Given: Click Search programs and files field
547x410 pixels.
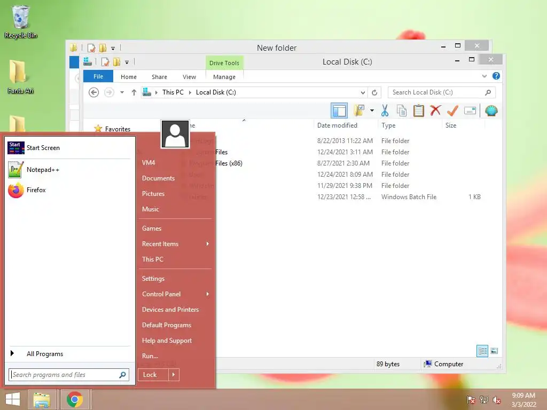Looking at the screenshot, I should point(69,375).
